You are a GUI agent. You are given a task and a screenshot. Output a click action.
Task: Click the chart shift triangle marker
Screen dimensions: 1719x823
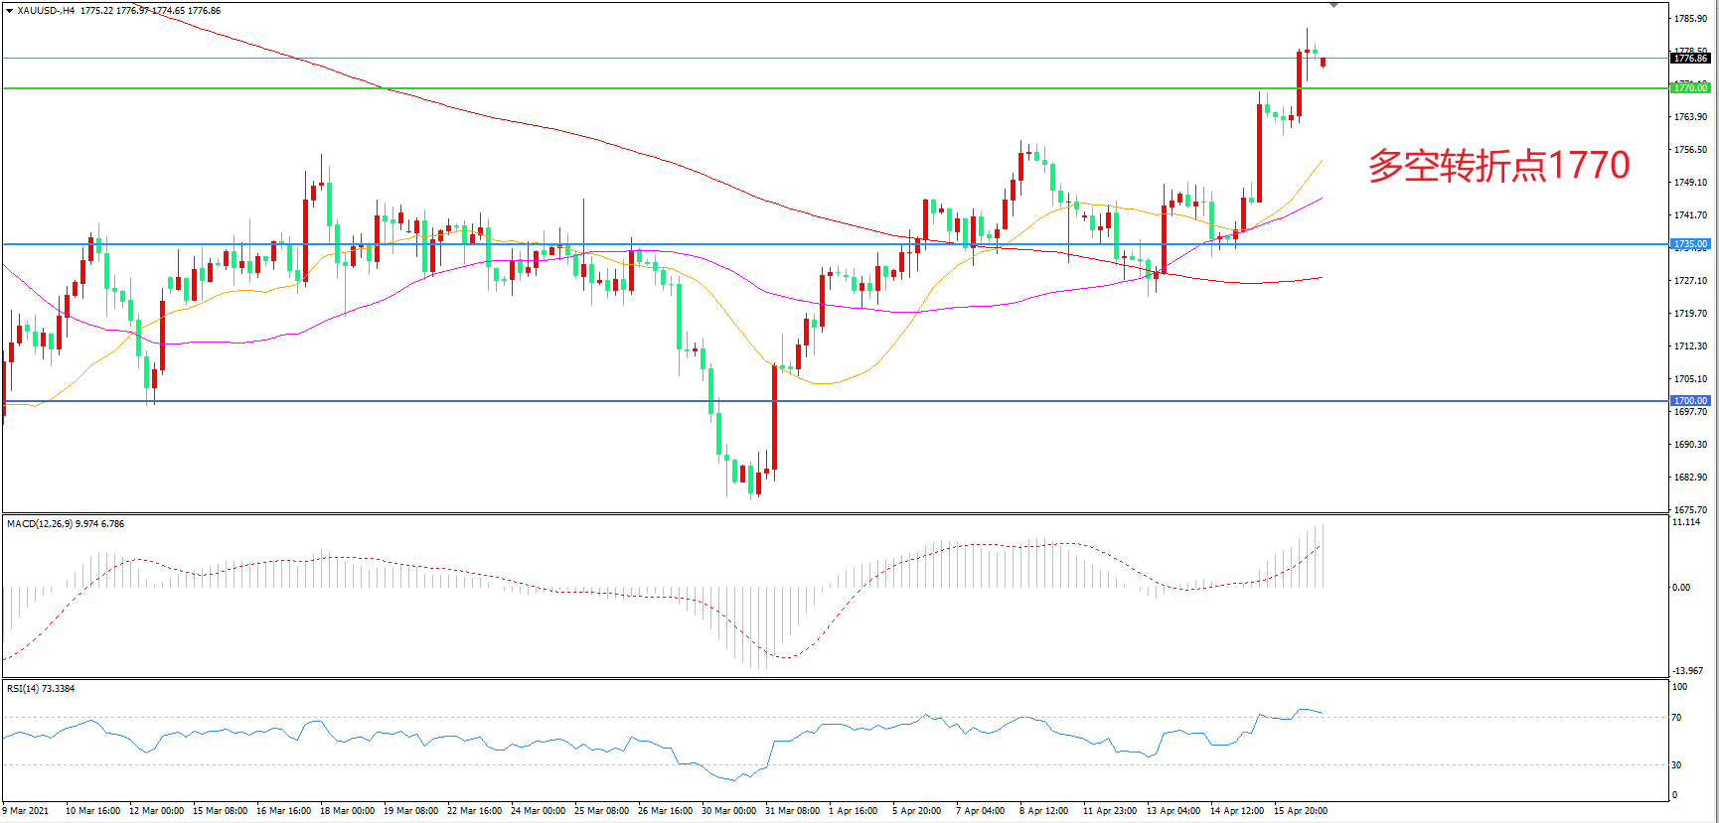(1333, 5)
